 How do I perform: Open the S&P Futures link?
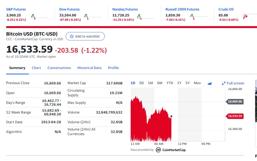[16, 9]
